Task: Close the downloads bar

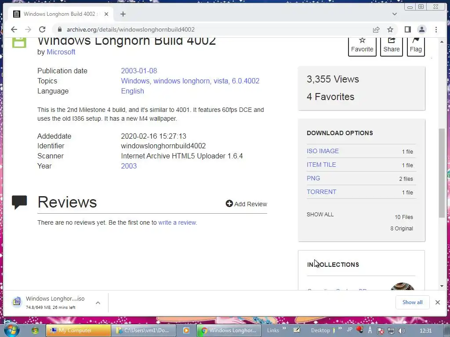Action: [437, 302]
